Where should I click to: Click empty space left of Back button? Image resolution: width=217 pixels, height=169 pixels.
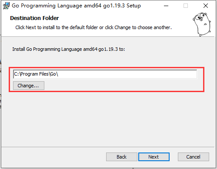tap(53, 157)
